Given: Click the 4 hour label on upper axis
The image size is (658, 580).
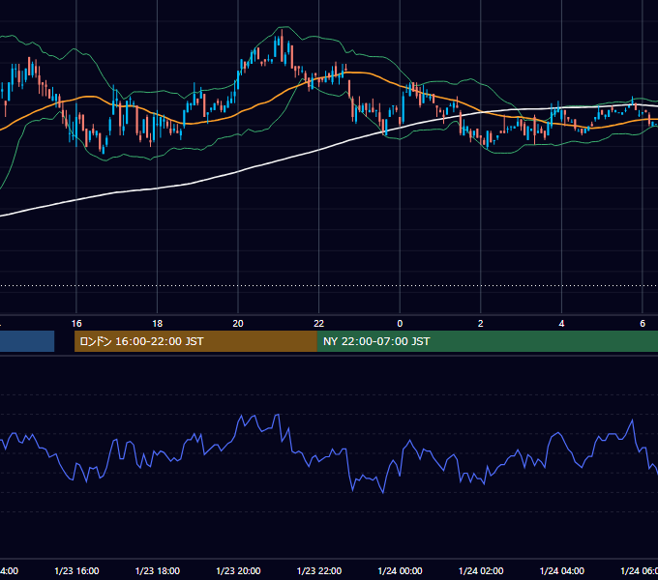Looking at the screenshot, I should (561, 324).
